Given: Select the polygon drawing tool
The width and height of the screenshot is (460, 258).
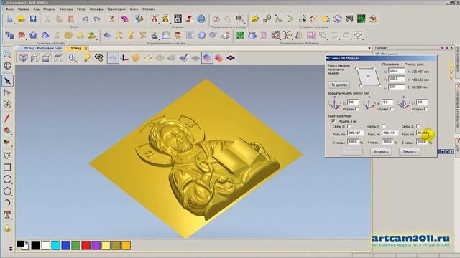Looking at the screenshot, I should click(x=7, y=191).
